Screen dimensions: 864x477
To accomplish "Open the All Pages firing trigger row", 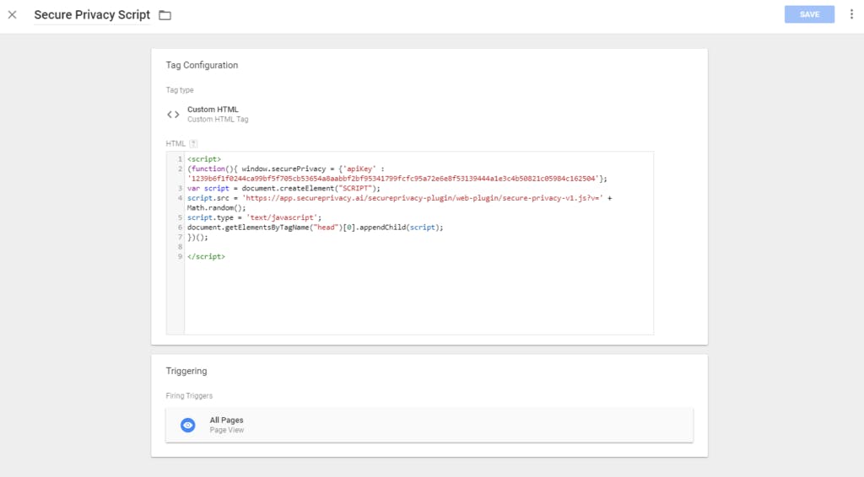I will [429, 425].
